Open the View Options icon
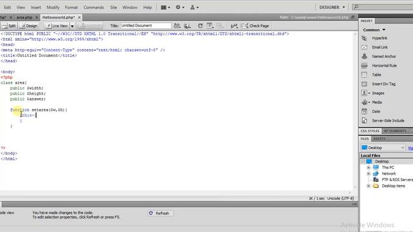This screenshot has height=232, width=413. point(210,26)
